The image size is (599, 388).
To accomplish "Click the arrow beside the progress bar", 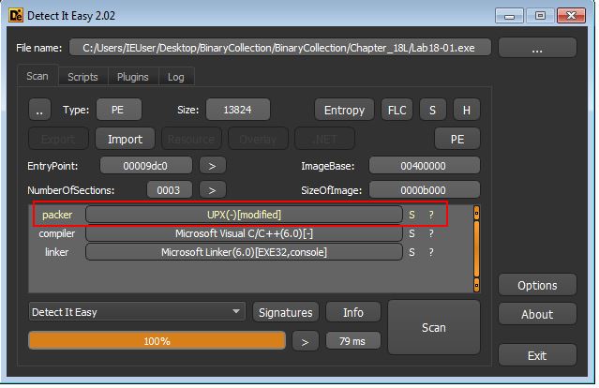I will (x=305, y=341).
